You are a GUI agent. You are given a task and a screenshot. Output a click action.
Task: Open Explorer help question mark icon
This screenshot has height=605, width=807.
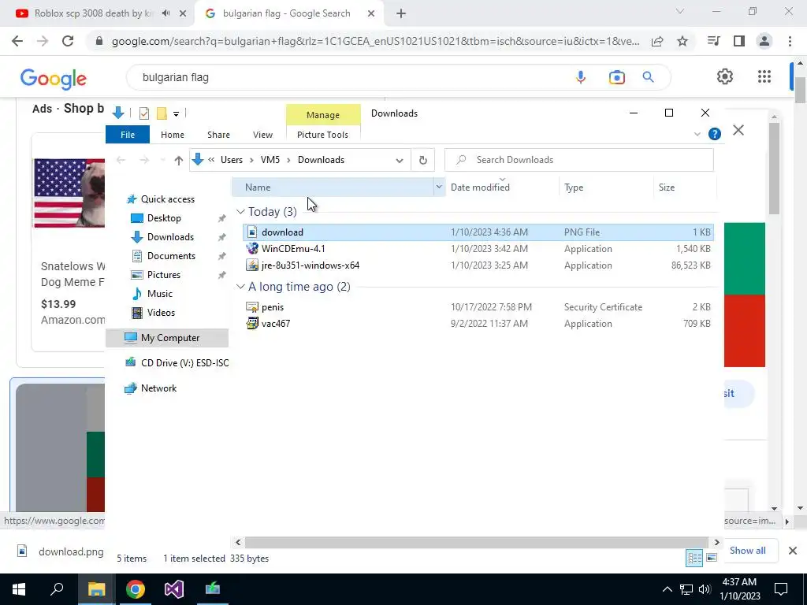pyautogui.click(x=714, y=134)
